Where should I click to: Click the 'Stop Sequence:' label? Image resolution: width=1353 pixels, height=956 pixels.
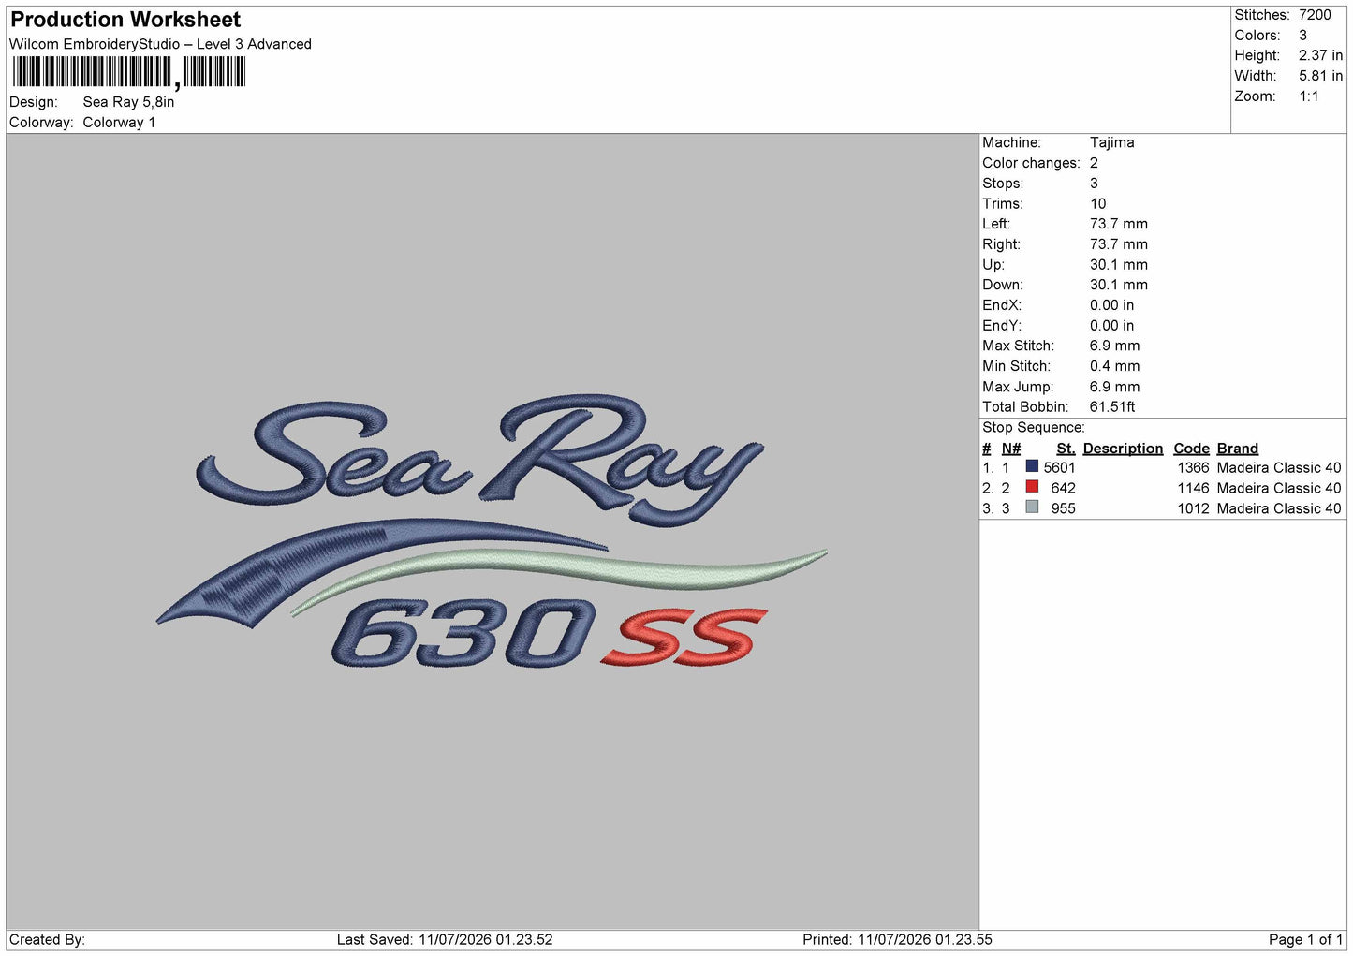click(1033, 428)
